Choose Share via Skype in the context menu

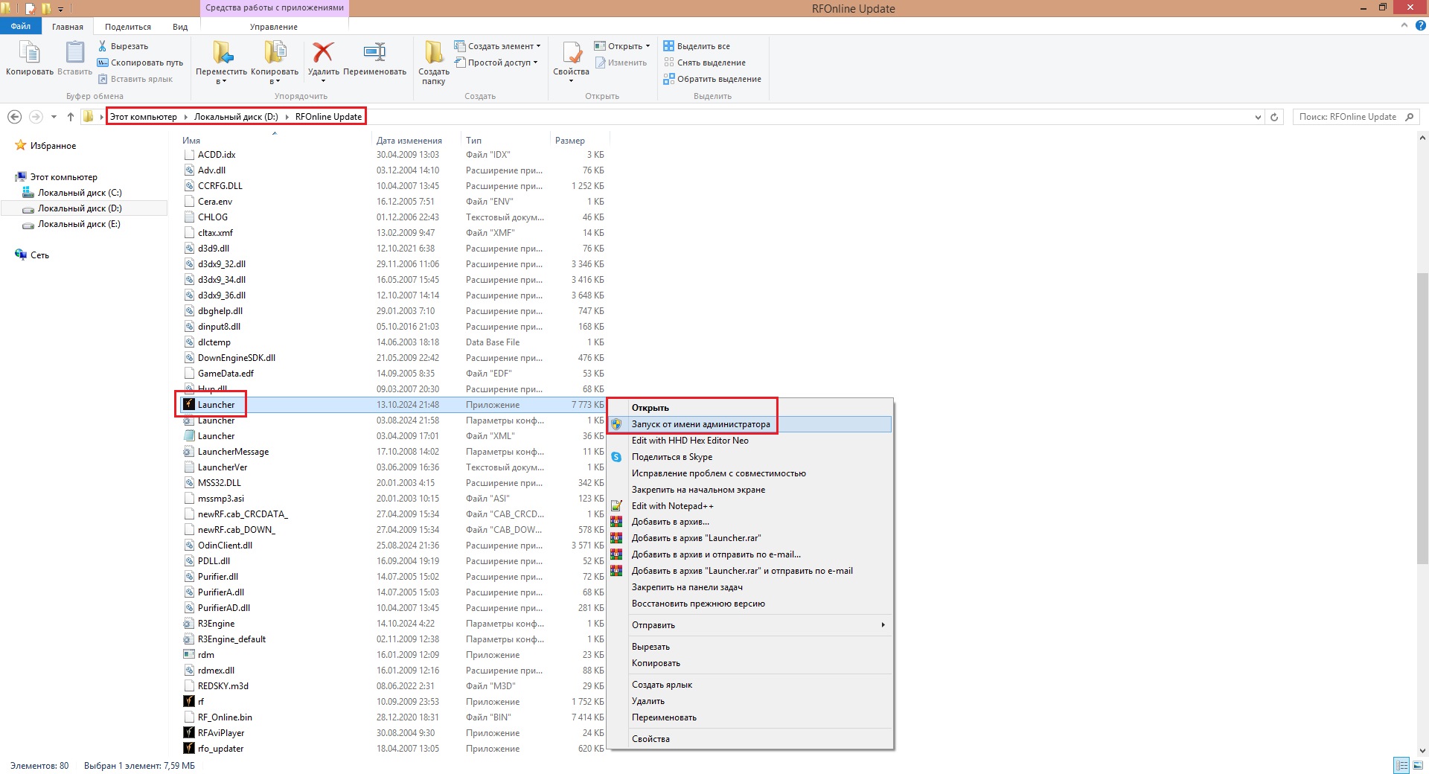(672, 457)
